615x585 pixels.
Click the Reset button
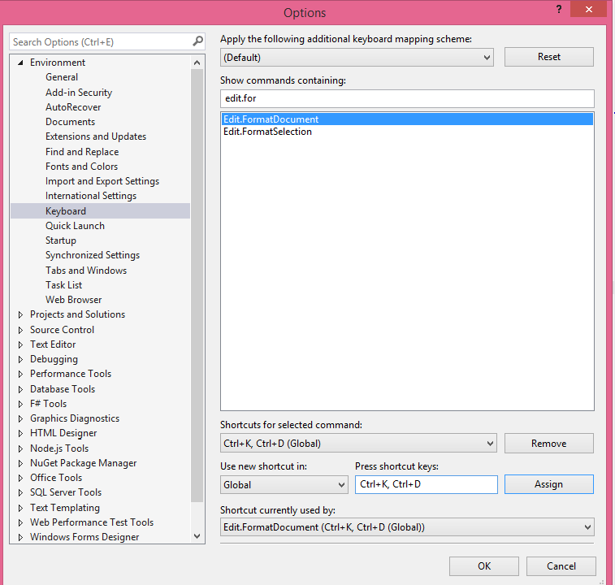tap(548, 57)
